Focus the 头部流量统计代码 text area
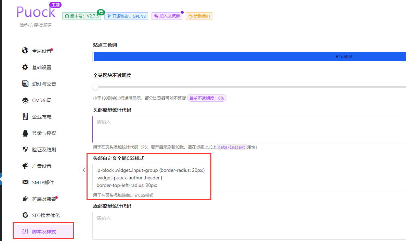The image size is (406, 241). point(249,129)
